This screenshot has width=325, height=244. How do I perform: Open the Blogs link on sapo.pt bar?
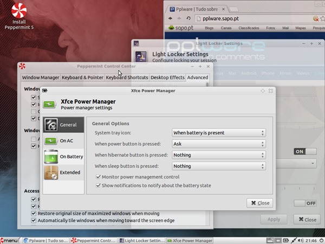209,28
